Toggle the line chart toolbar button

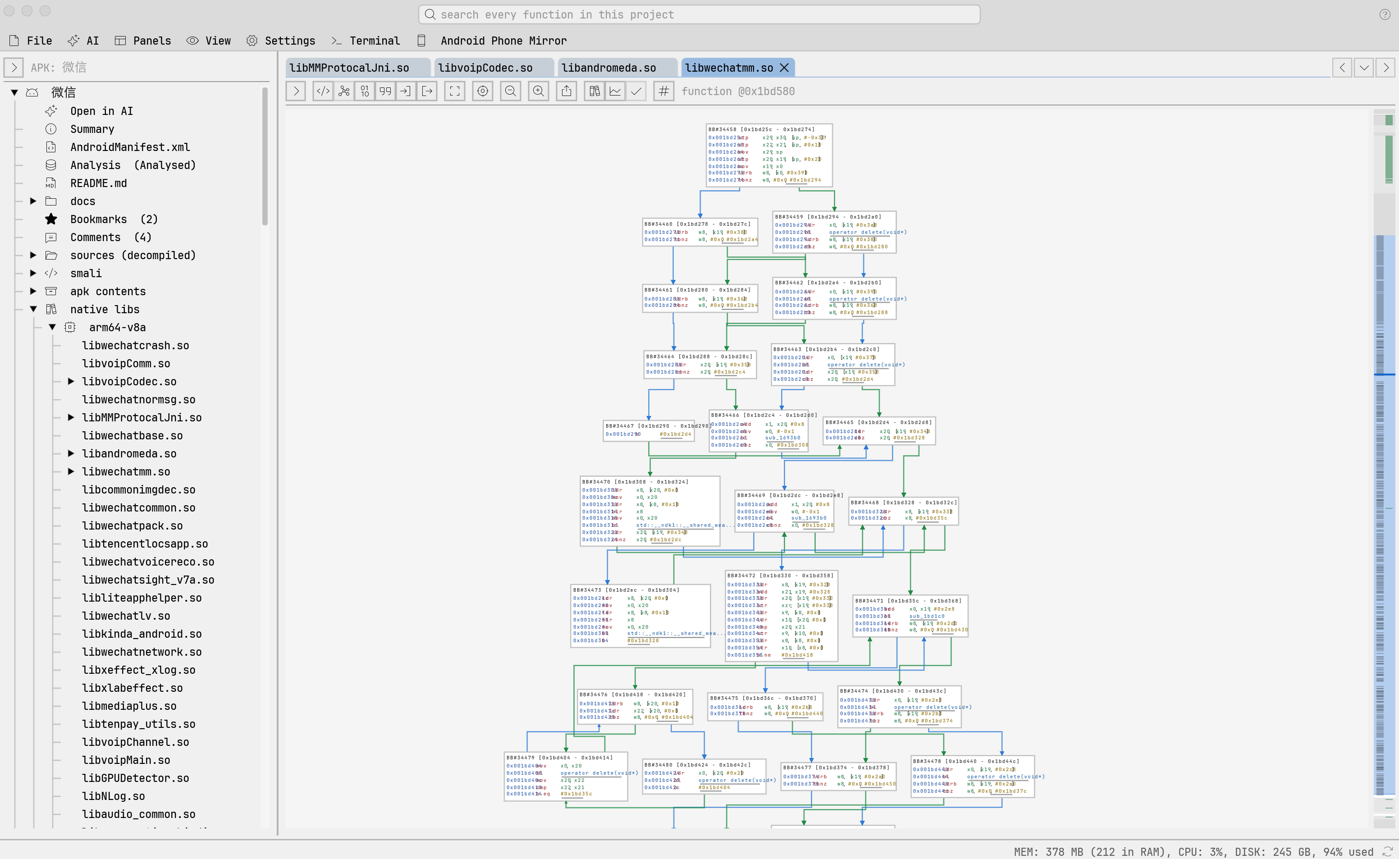point(615,91)
